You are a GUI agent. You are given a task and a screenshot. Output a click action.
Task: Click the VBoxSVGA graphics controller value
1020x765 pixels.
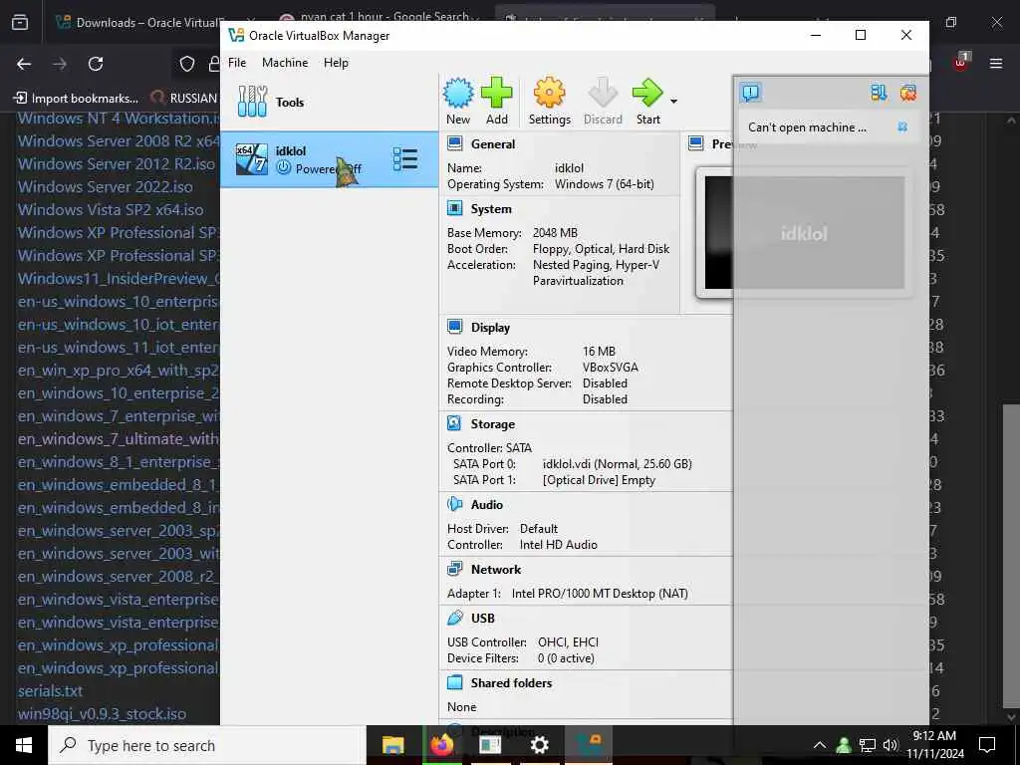tap(611, 368)
